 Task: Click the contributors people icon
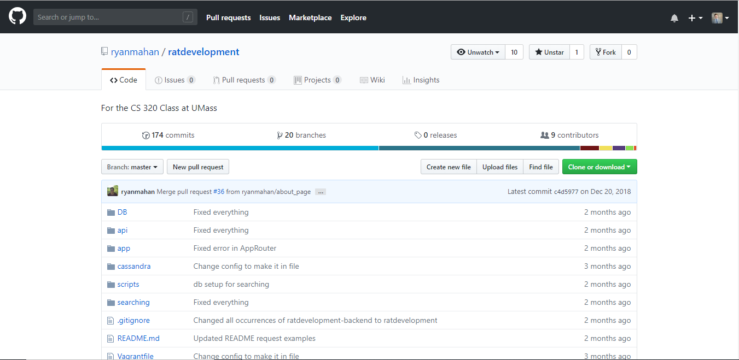pos(544,135)
